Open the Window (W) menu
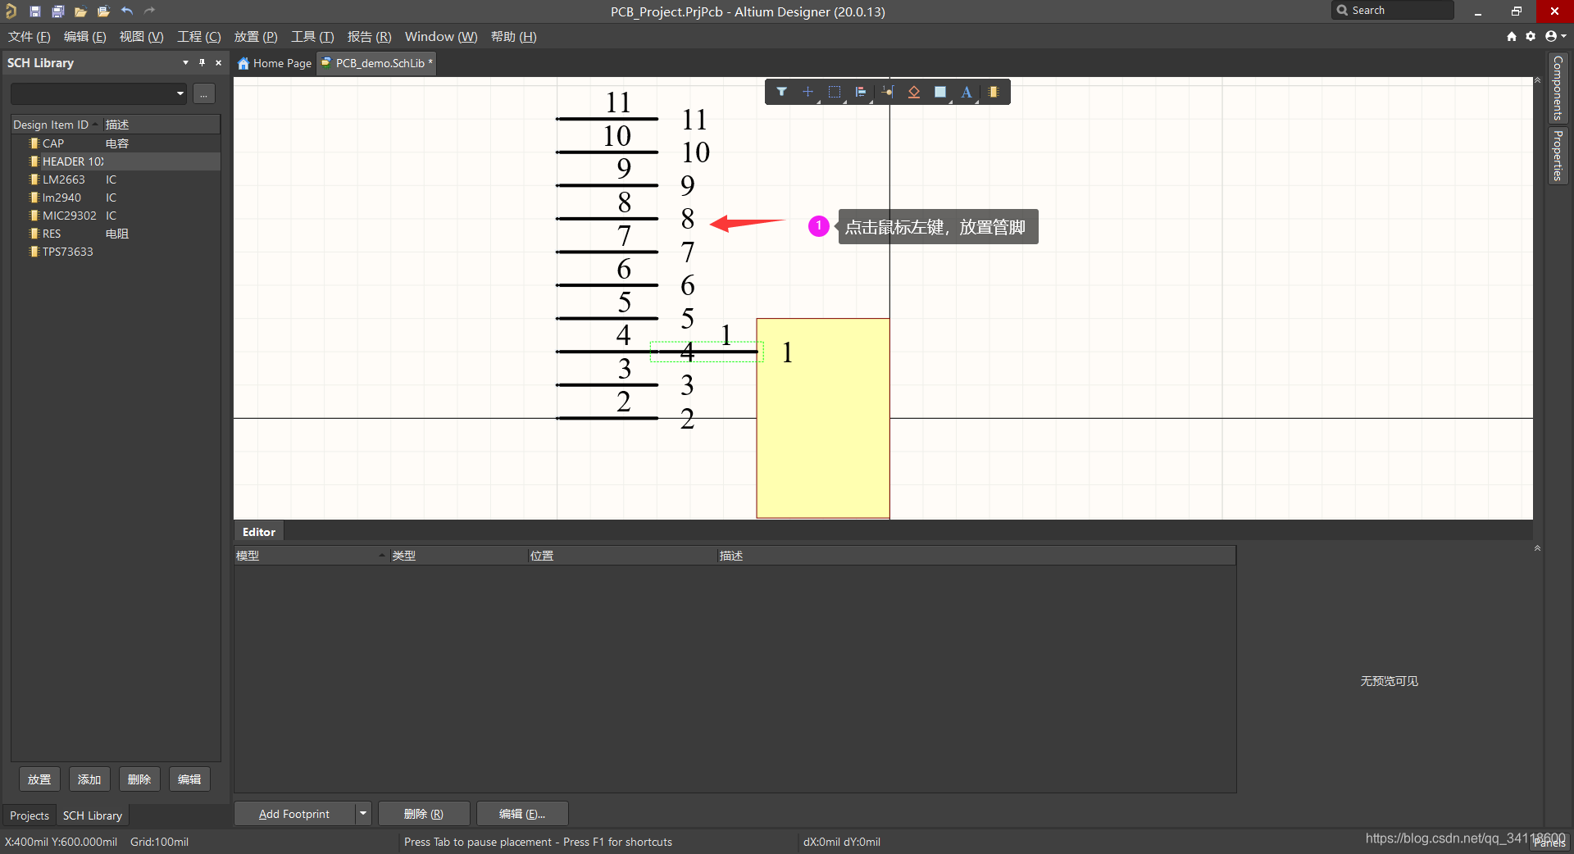1574x854 pixels. [x=441, y=37]
